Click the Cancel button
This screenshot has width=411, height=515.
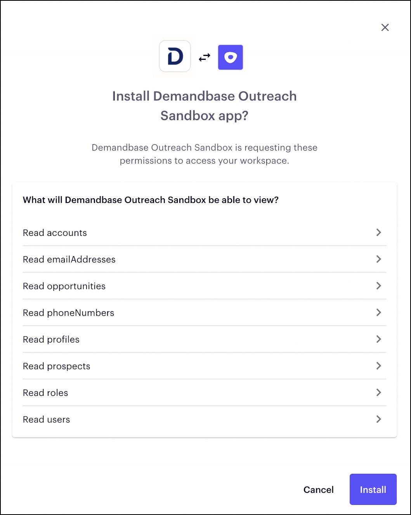tap(319, 490)
